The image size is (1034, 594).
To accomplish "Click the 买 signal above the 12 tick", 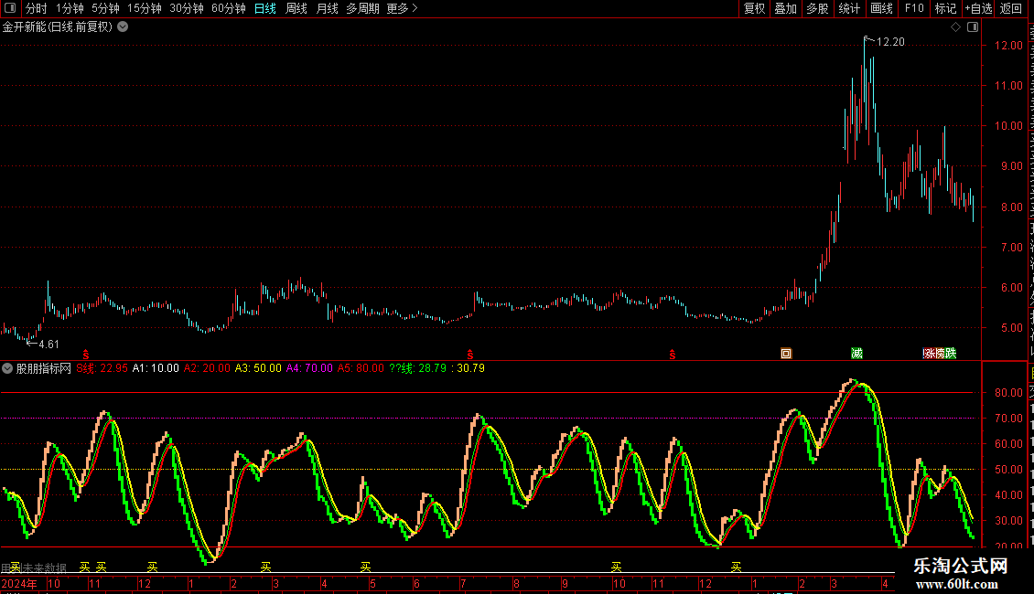I will click(x=152, y=567).
